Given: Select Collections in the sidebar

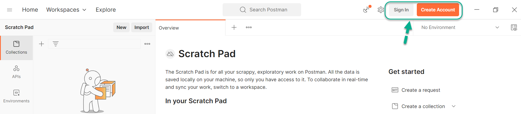Looking at the screenshot, I should click(16, 48).
